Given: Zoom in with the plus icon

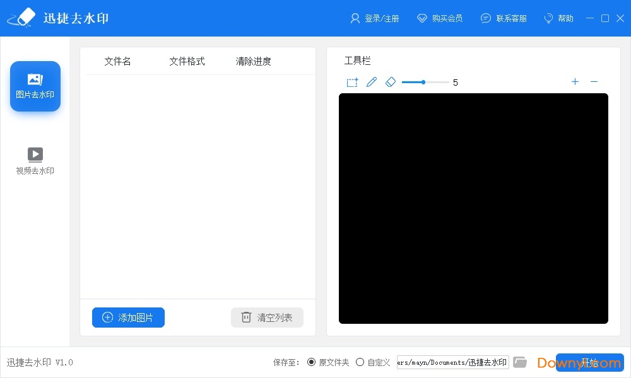Looking at the screenshot, I should coord(575,82).
